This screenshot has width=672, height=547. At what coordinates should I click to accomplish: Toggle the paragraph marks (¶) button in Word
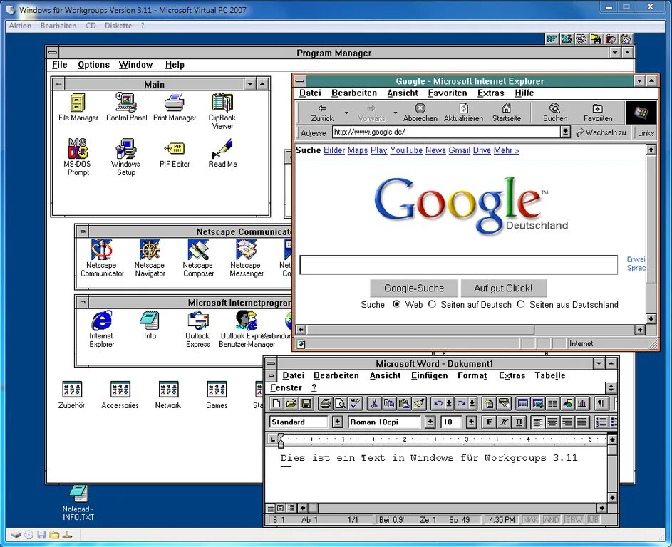tap(601, 403)
